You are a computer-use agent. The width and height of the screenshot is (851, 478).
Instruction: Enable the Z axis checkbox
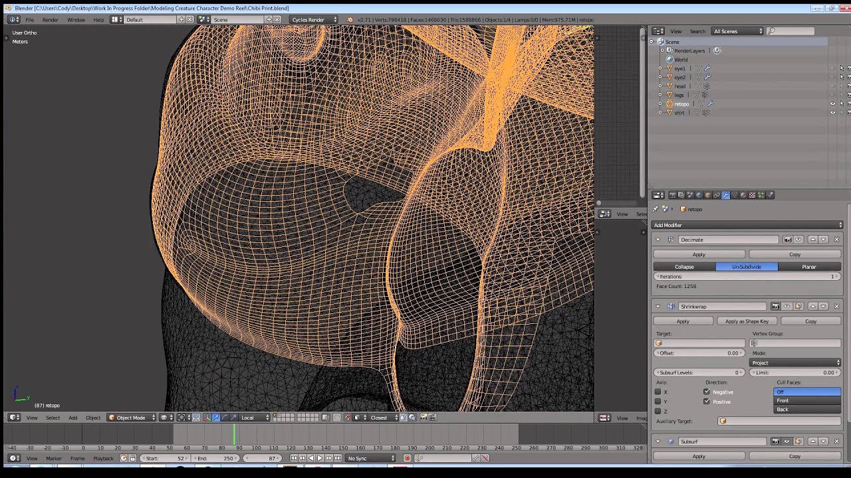(658, 411)
